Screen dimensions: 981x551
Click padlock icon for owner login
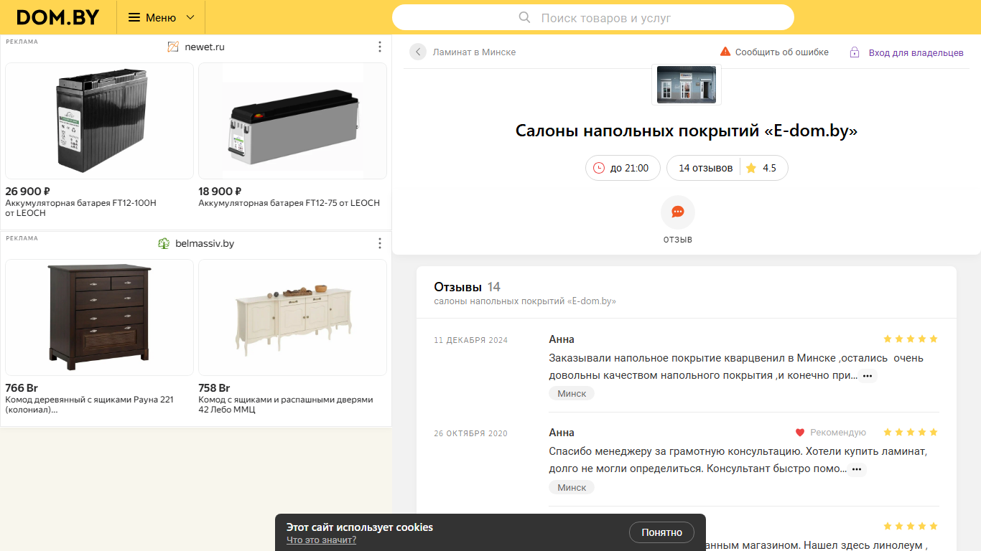(x=855, y=52)
